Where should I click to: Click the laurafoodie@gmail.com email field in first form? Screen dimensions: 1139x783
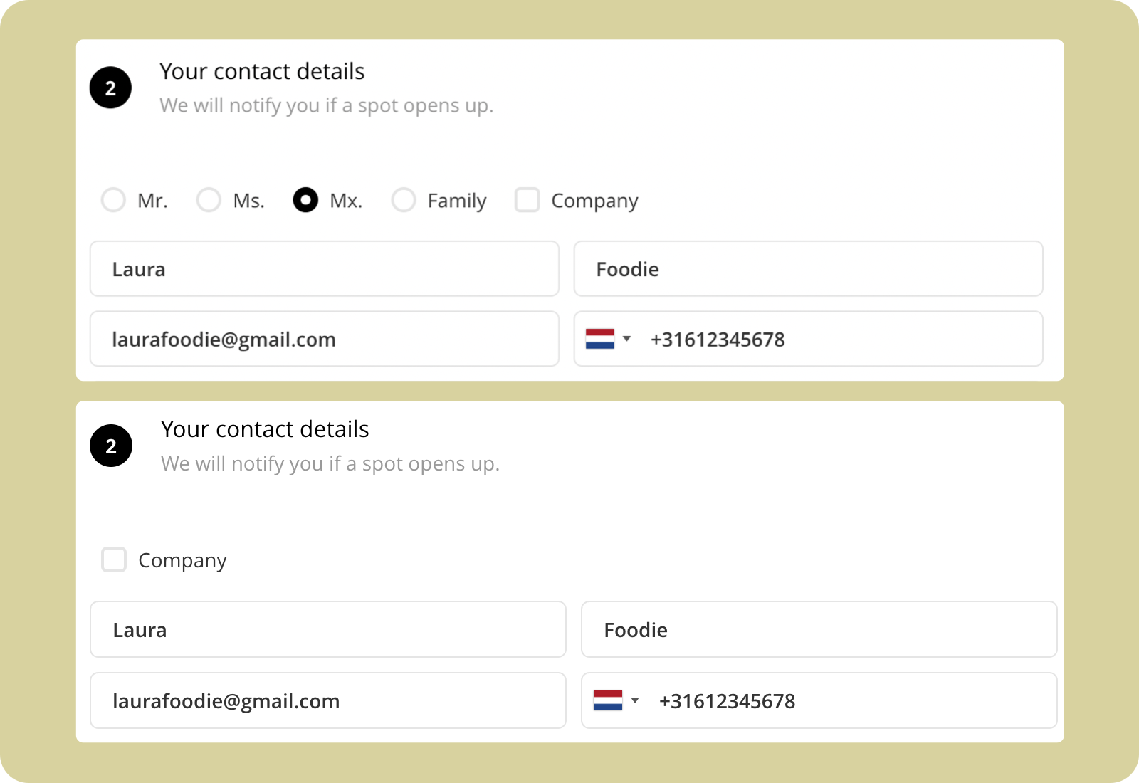[x=325, y=339]
